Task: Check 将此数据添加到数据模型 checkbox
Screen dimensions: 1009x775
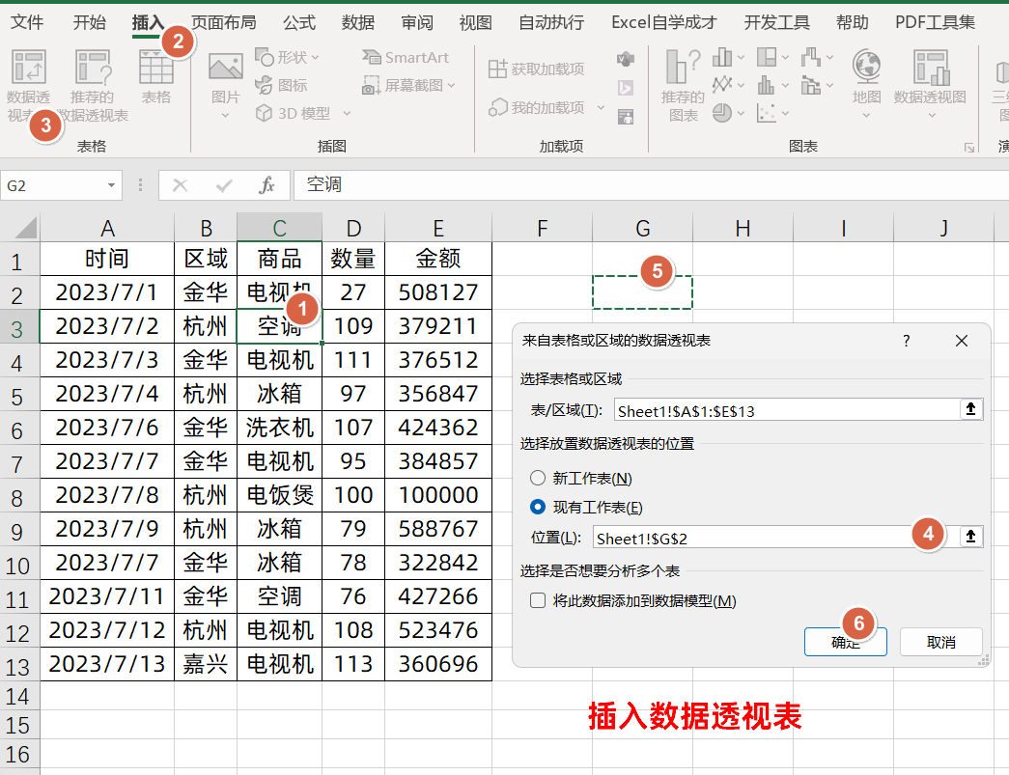Action: click(537, 600)
